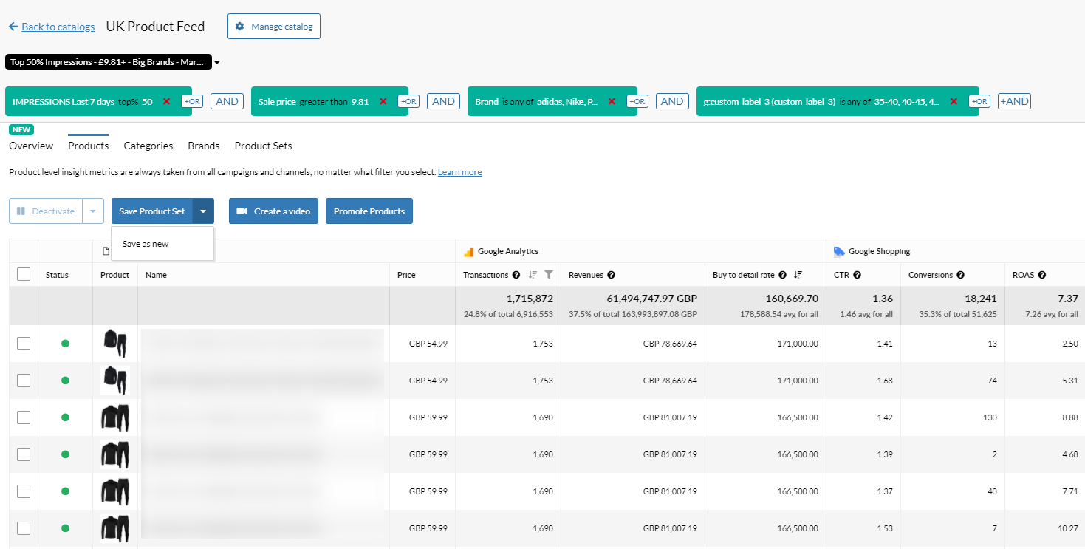The height and width of the screenshot is (549, 1085).
Task: Remove the Brand filter with red X
Action: 612,101
